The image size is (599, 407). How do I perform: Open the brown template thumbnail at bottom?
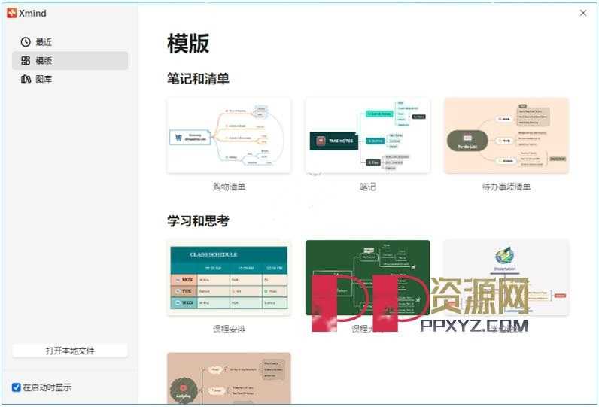(230, 378)
